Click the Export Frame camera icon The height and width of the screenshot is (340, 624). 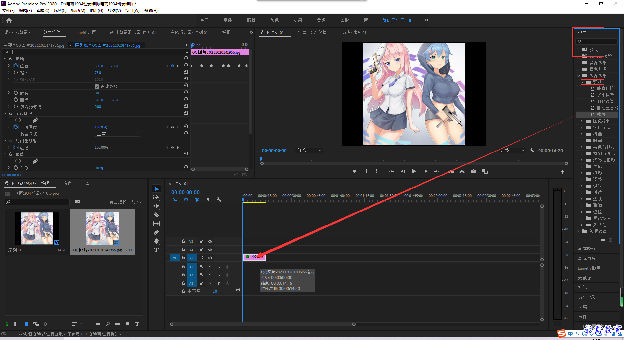[x=473, y=171]
